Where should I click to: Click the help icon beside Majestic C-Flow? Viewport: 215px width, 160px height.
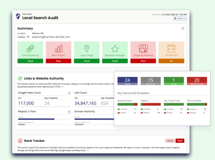click(x=69, y=112)
